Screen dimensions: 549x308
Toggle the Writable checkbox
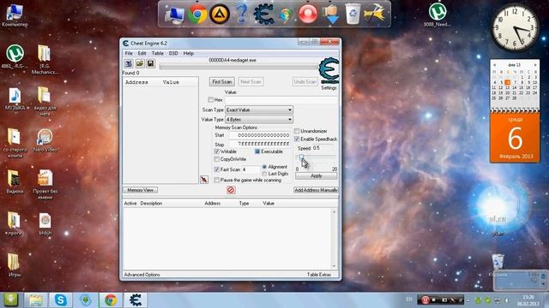[x=216, y=151]
